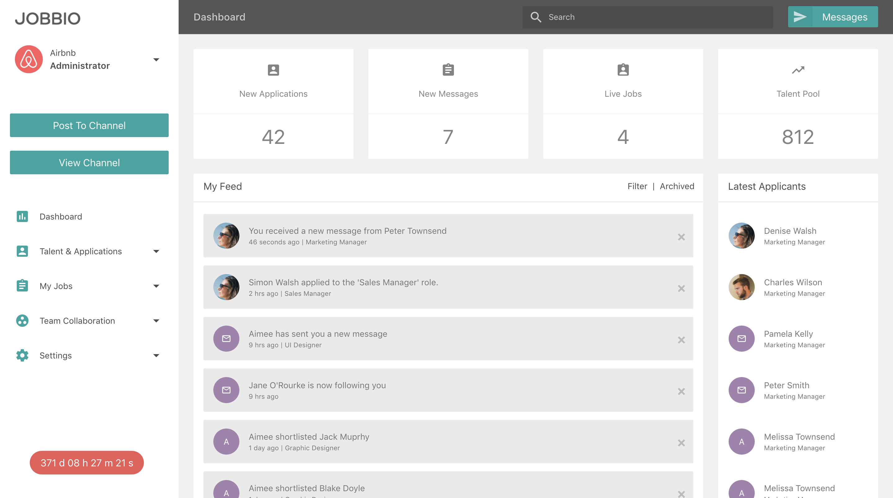This screenshot has height=498, width=893.
Task: Dismiss the Jane O'Rourke following notification
Action: pyautogui.click(x=681, y=392)
